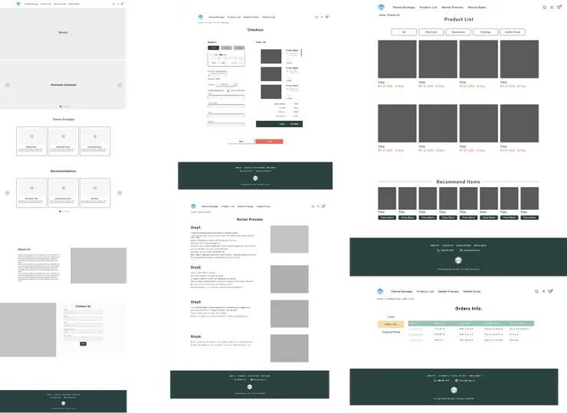The image size is (567, 413).
Task: Click the dark submit button in Contact Us form
Action: tap(84, 343)
